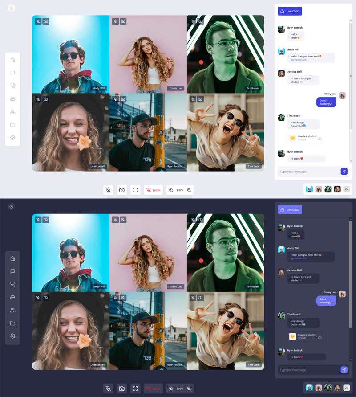Click Jessica Bell's name in light chat
Screen dimensions: 356x397
[x=294, y=72]
